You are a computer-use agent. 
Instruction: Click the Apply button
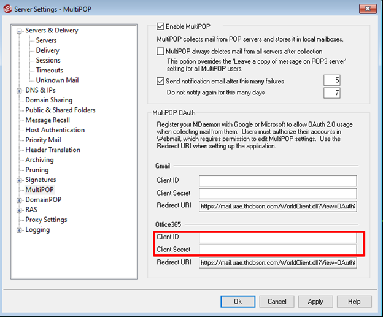315,302
